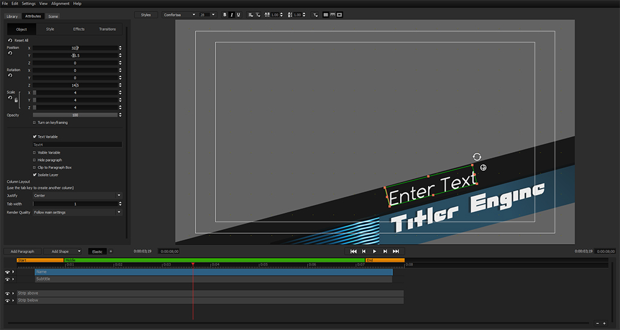Image resolution: width=620 pixels, height=330 pixels.
Task: Uncheck the Text Variable checkbox
Action: click(x=35, y=137)
